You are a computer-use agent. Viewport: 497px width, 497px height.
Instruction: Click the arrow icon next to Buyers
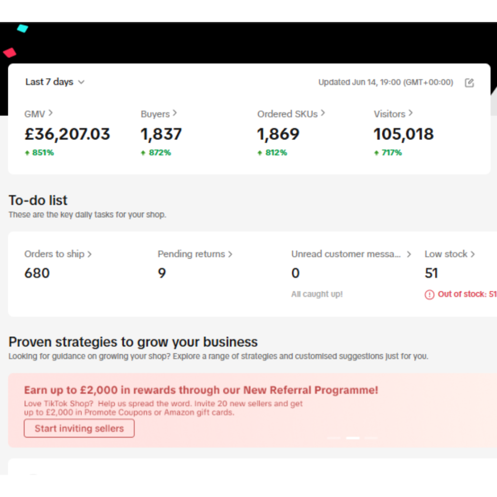[x=175, y=113]
